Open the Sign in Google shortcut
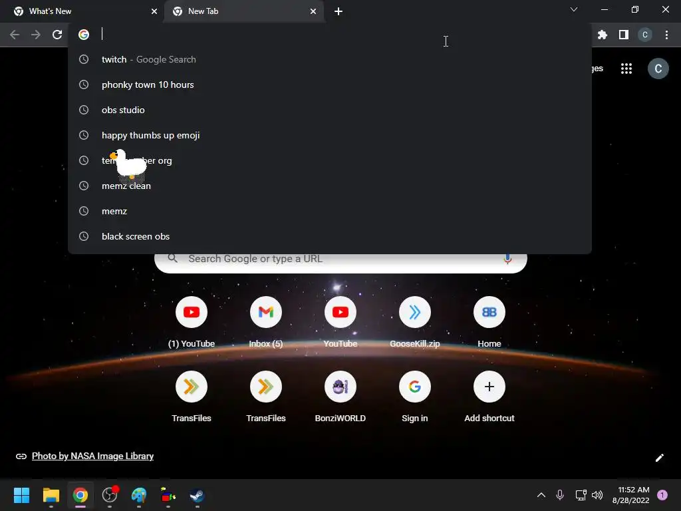 click(x=415, y=397)
